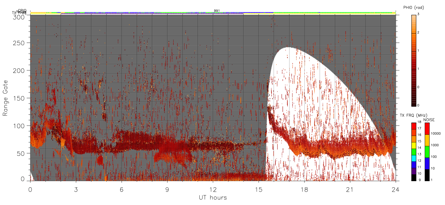Click the '0' tick on UT hours axis
This screenshot has height=205, width=445.
[x=30, y=189]
